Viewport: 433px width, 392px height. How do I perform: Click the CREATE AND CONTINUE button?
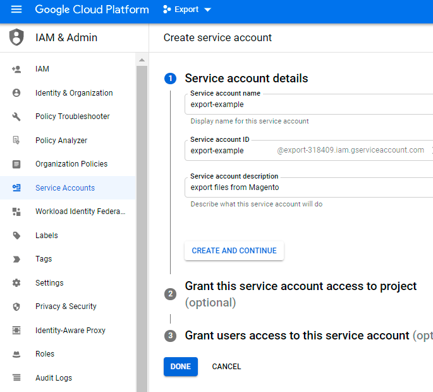234,251
